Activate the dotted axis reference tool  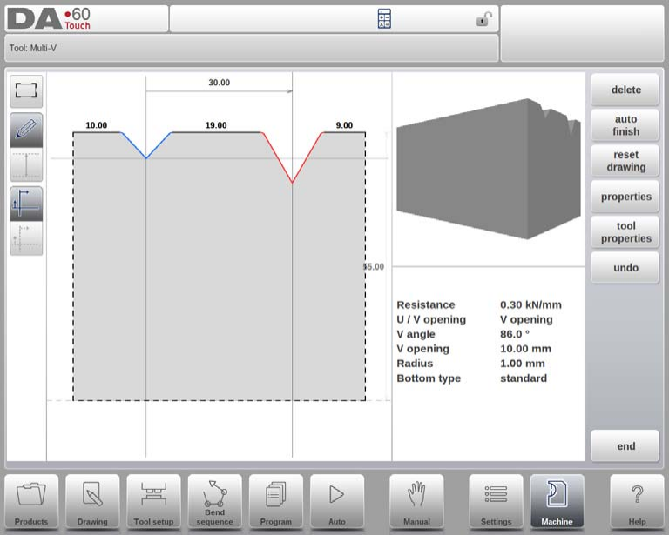click(26, 238)
